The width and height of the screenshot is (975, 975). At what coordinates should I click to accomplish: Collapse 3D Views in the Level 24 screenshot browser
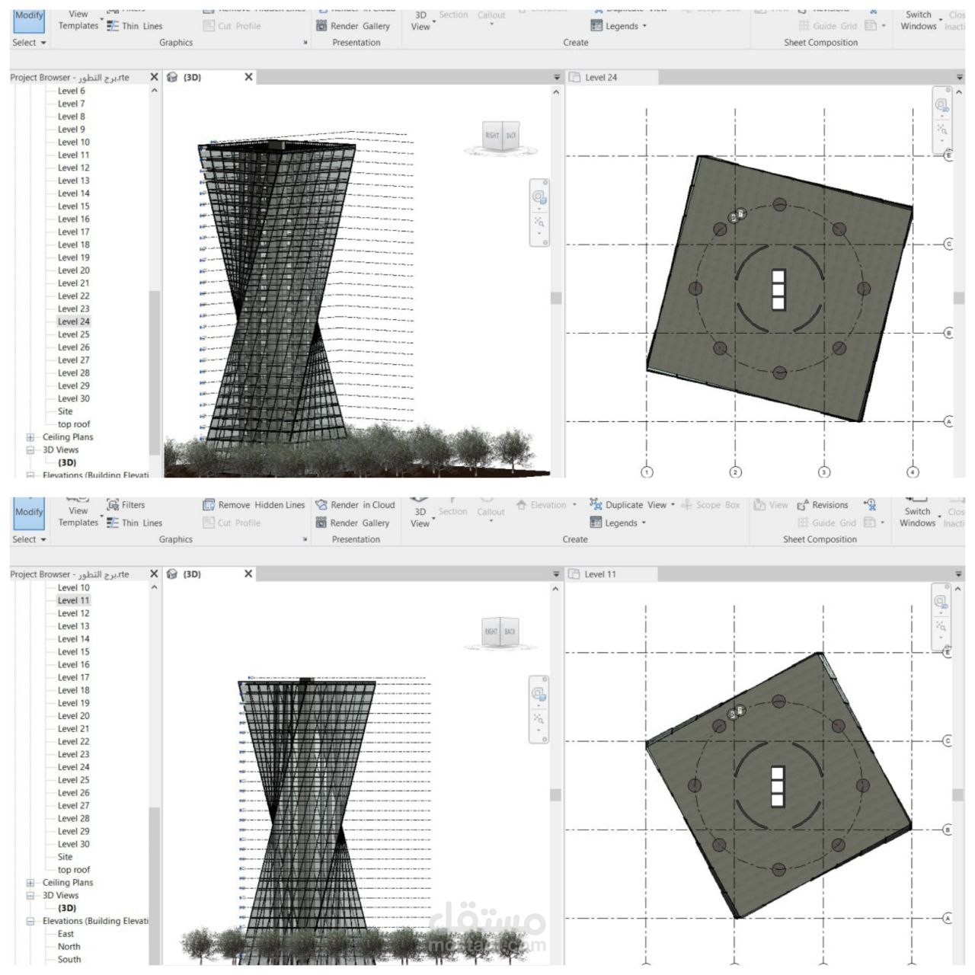tap(30, 450)
